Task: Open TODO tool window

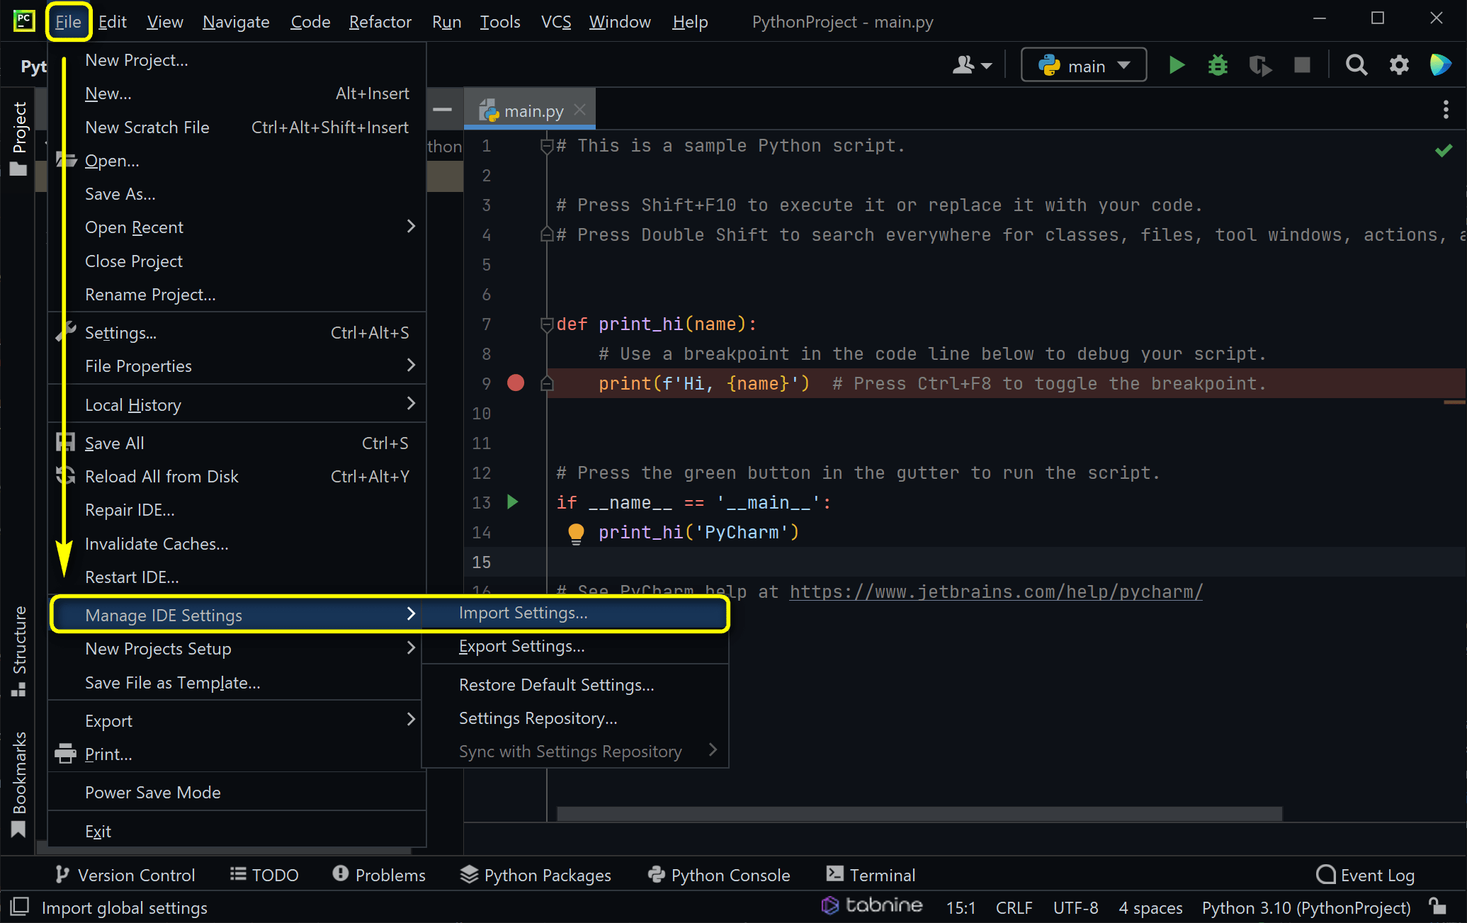Action: [x=264, y=875]
